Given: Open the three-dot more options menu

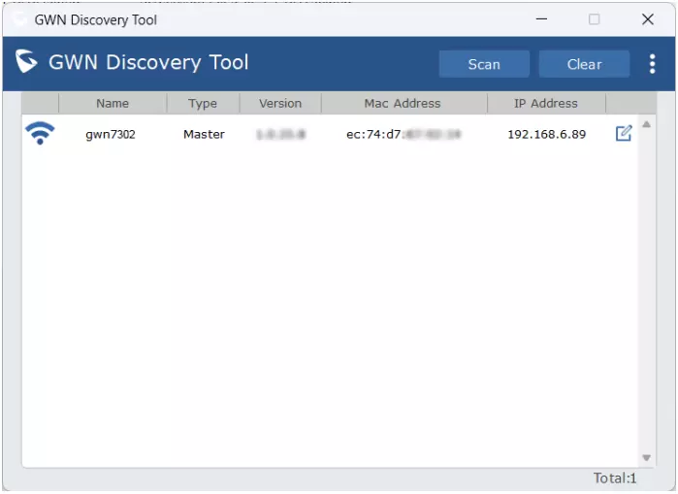Looking at the screenshot, I should click(652, 64).
